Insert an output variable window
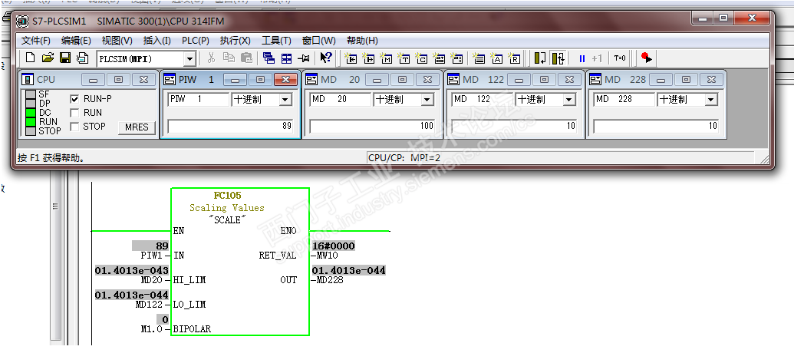This screenshot has width=794, height=353. 368,58
